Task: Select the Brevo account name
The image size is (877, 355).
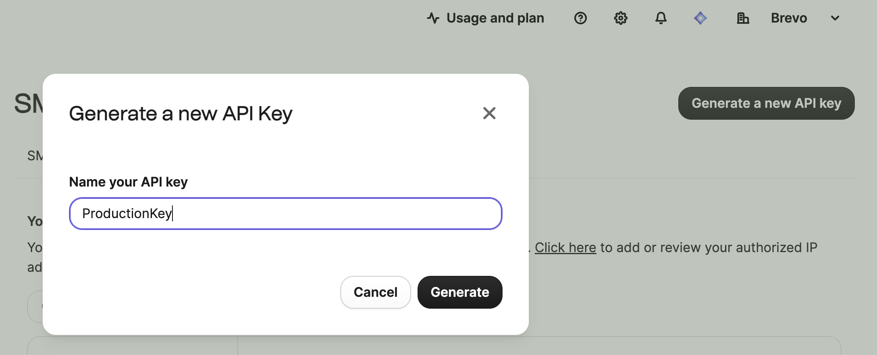Action: (x=789, y=18)
